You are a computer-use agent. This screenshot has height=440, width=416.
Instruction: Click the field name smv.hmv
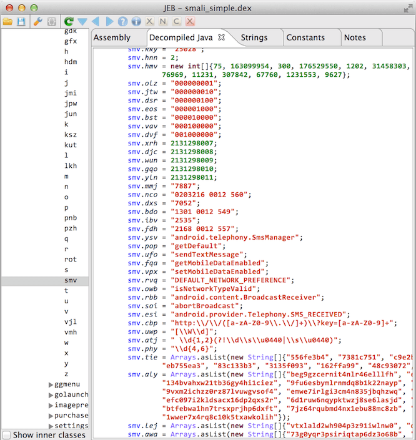(x=142, y=67)
